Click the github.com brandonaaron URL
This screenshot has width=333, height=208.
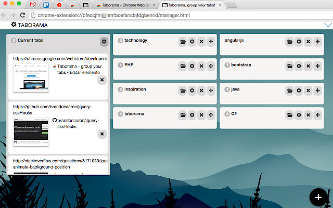tap(52, 110)
